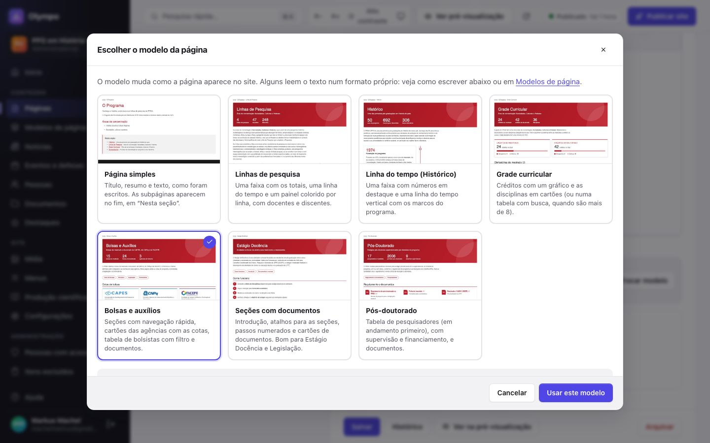
Task: Click the "Seções com documentos" card title
Action: [x=278, y=311]
